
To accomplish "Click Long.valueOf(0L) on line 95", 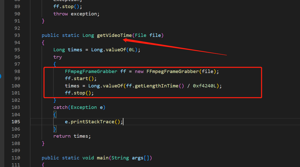I will (x=114, y=50).
